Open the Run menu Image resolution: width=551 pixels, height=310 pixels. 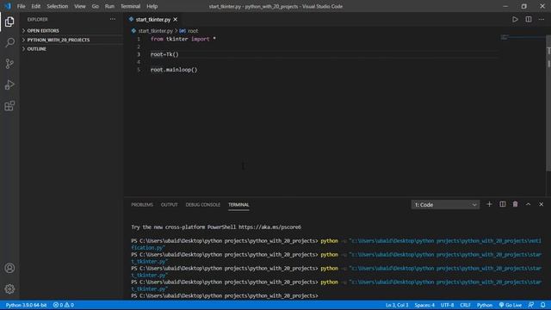tap(109, 6)
